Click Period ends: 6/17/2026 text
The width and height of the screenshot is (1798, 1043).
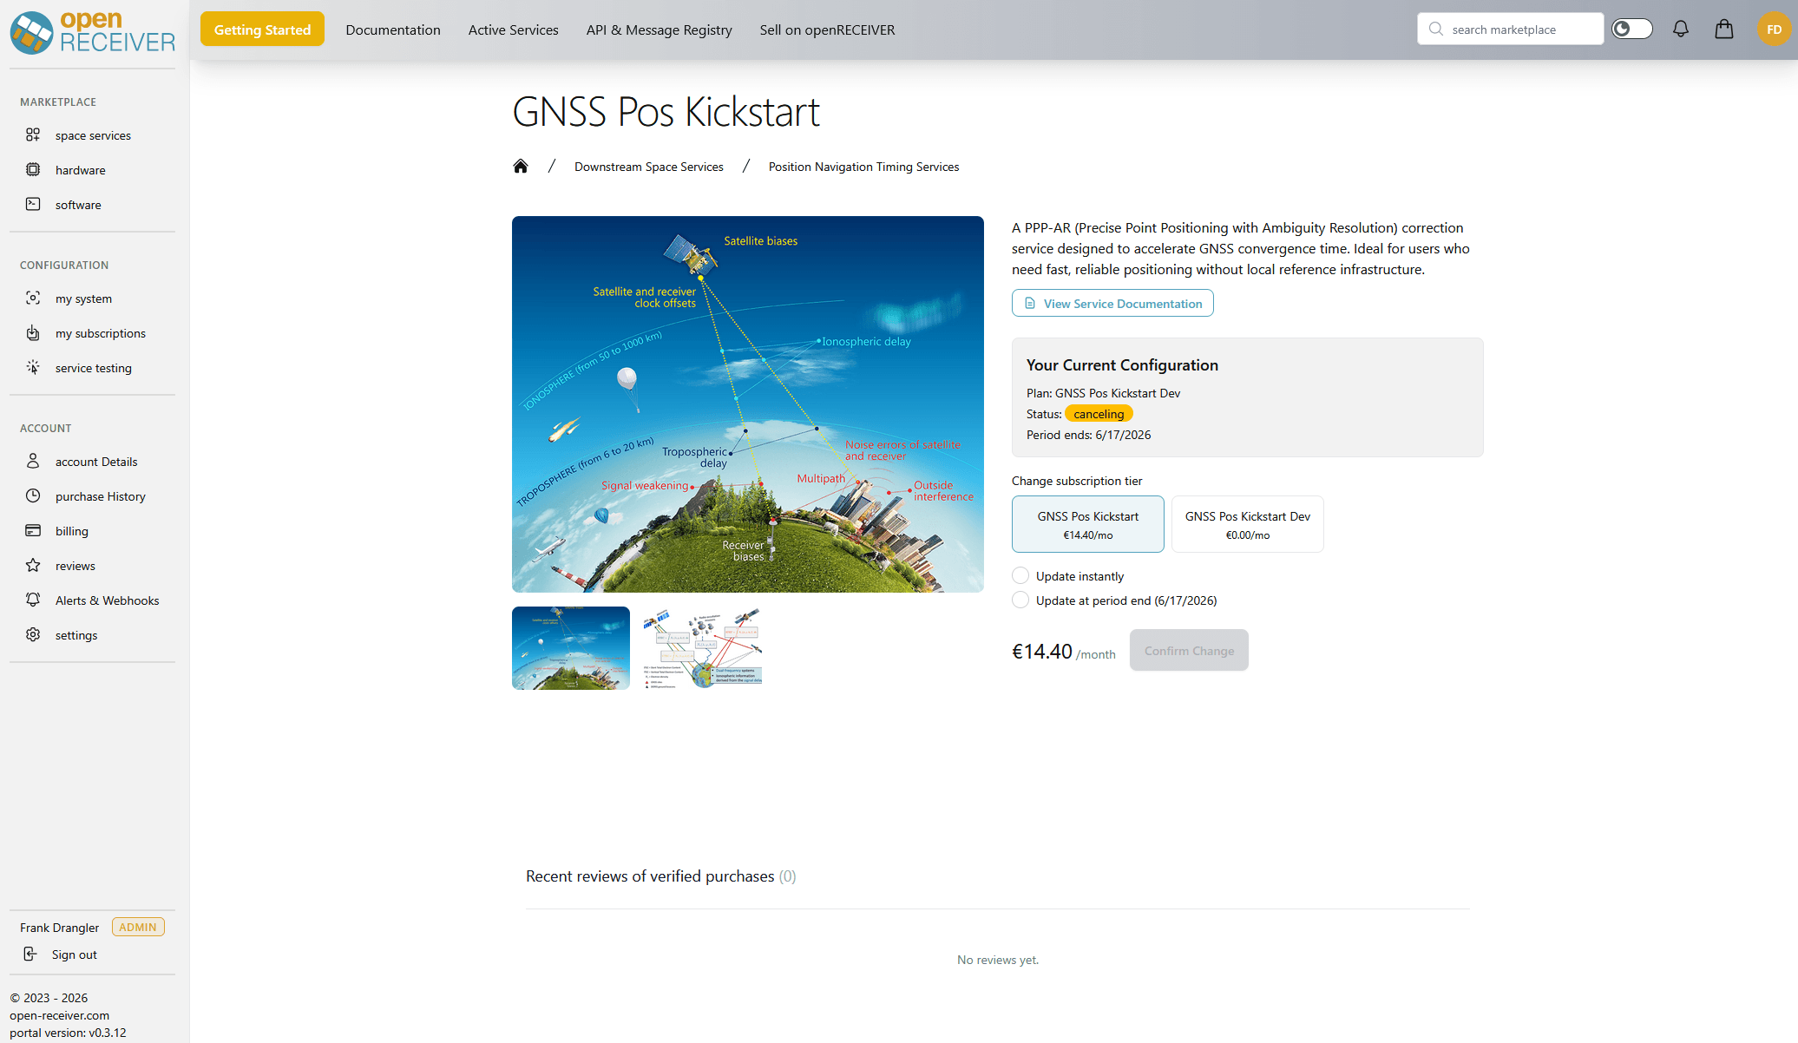pyautogui.click(x=1089, y=435)
